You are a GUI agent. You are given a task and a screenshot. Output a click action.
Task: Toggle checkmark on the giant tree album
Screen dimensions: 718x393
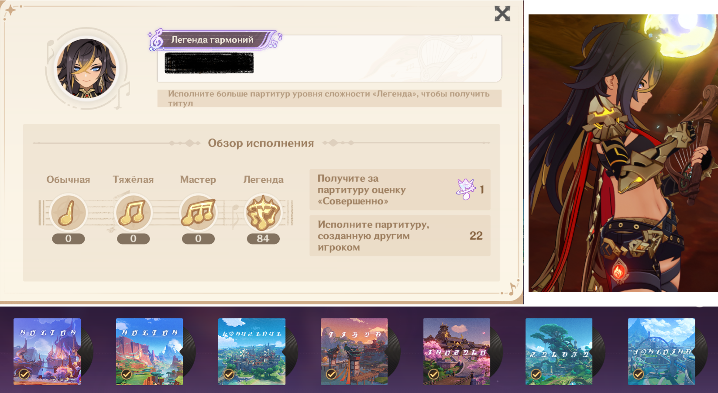coord(536,374)
